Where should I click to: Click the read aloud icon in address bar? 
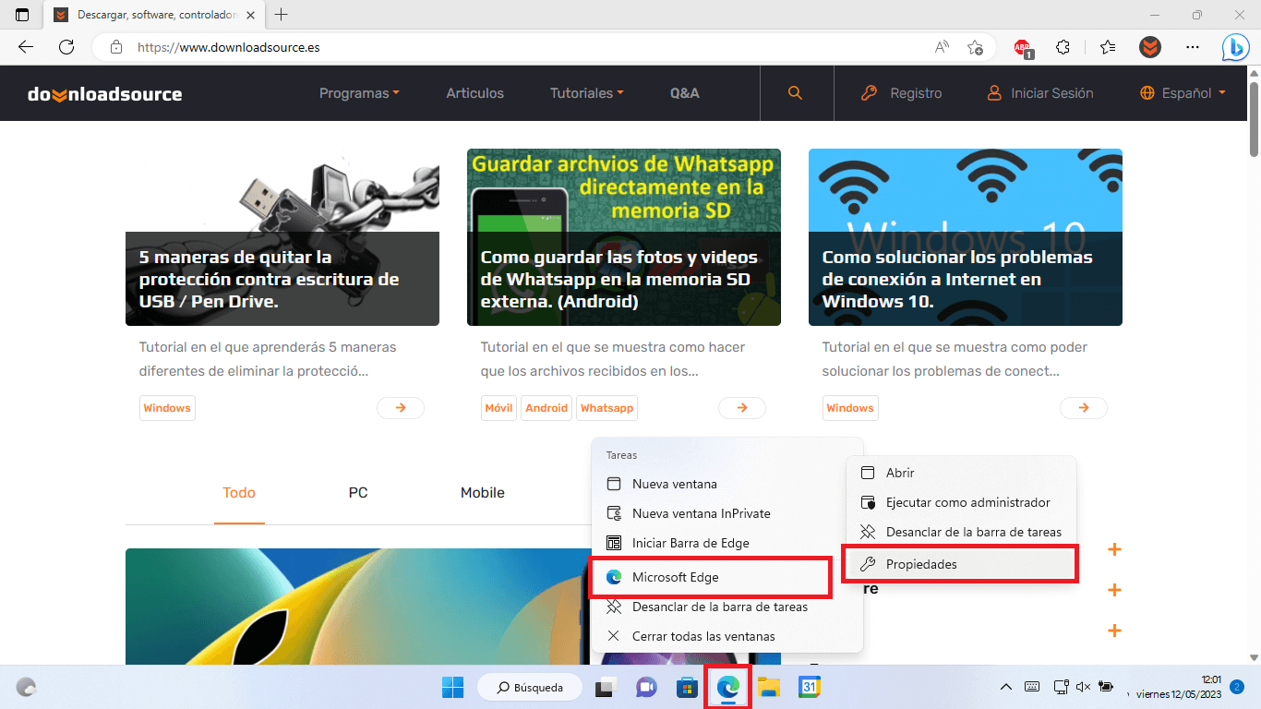[x=942, y=47]
